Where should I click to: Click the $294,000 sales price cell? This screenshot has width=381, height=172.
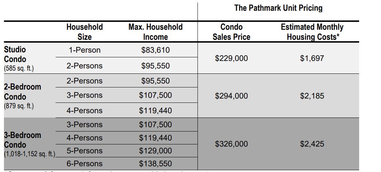point(231,96)
